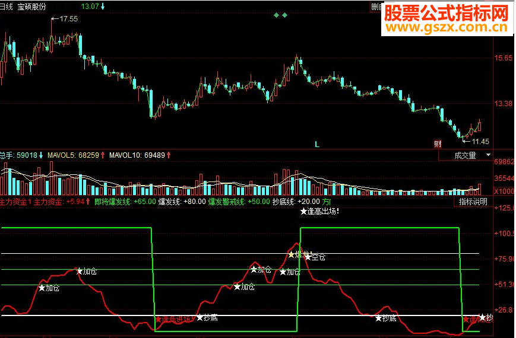
Task: Click the 财 financial marker icon
Action: click(438, 144)
